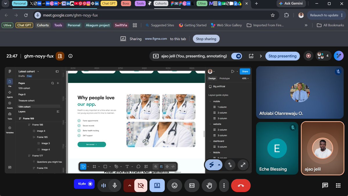Open the camera options chevron

129,185
